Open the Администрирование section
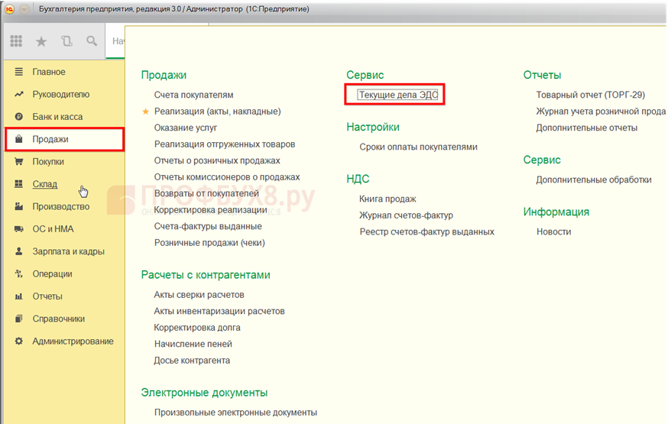Viewport: 668px width, 424px height. pyautogui.click(x=73, y=341)
